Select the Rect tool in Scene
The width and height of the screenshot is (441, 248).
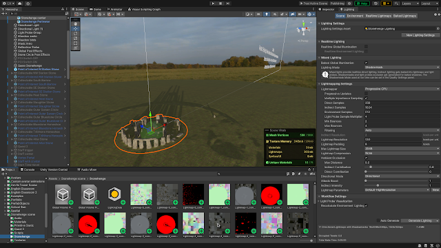pyautogui.click(x=75, y=43)
